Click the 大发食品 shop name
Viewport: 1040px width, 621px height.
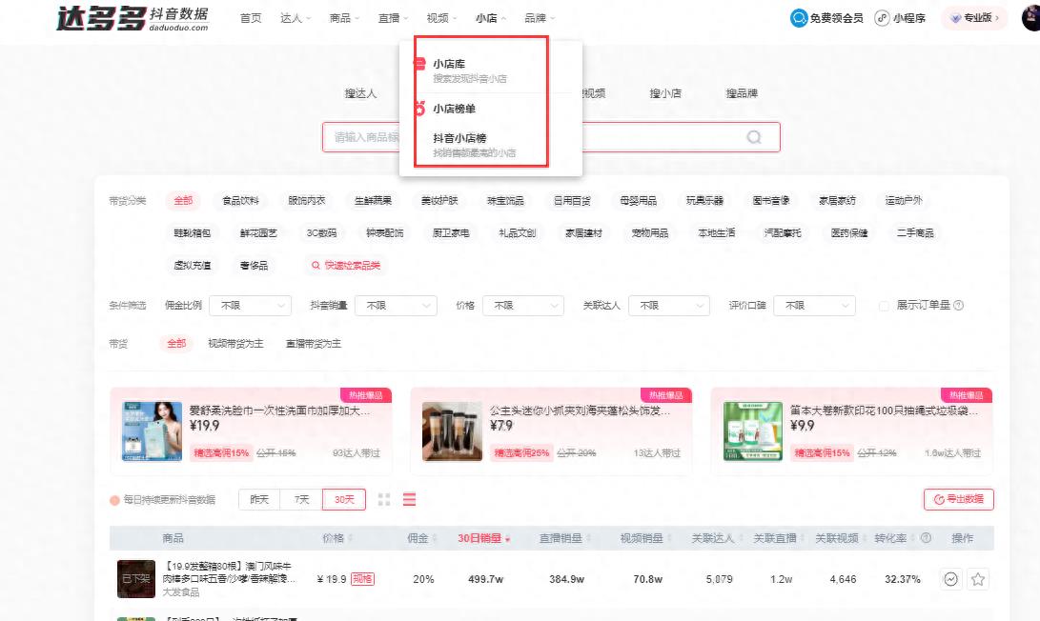181,591
